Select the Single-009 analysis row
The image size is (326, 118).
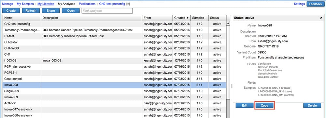114,91
